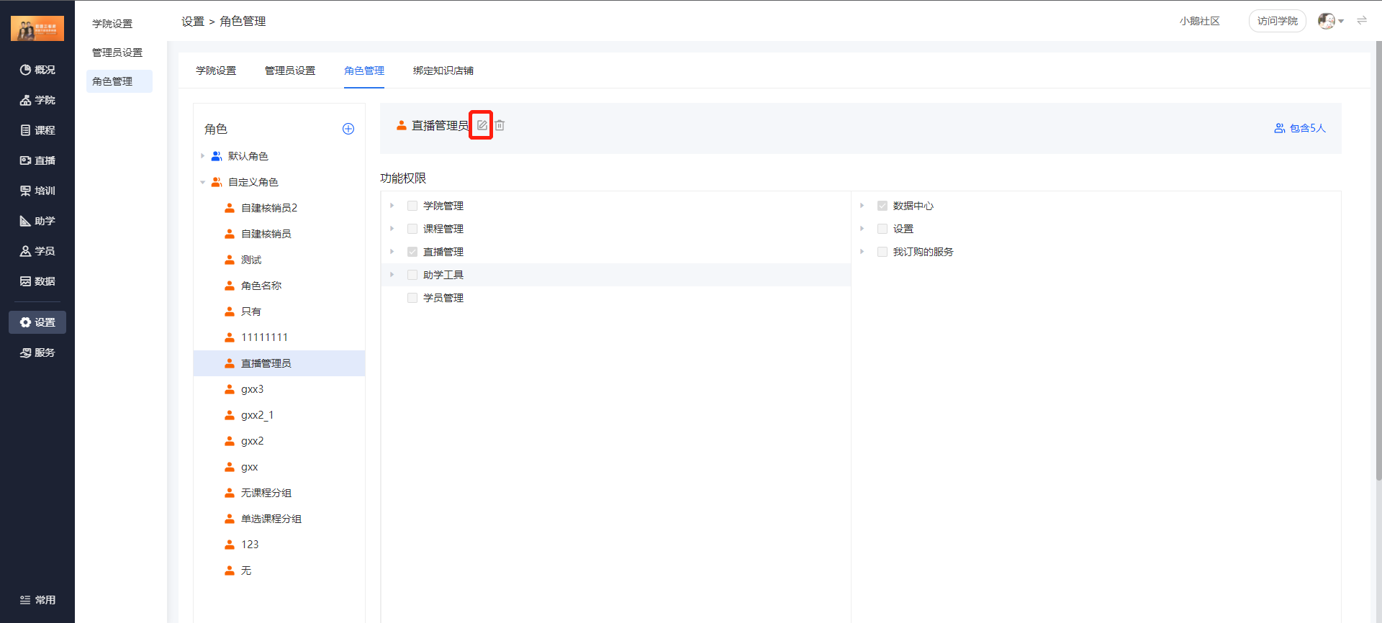
Task: Check the 学院管理 permission checkbox
Action: click(412, 206)
